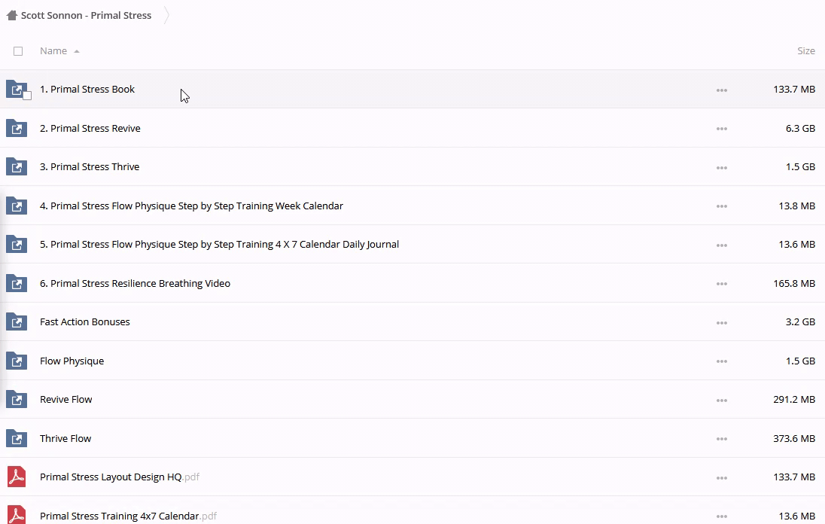Open more options for Layout Design HQ PDF
Viewport: 825px width, 524px height.
[721, 477]
